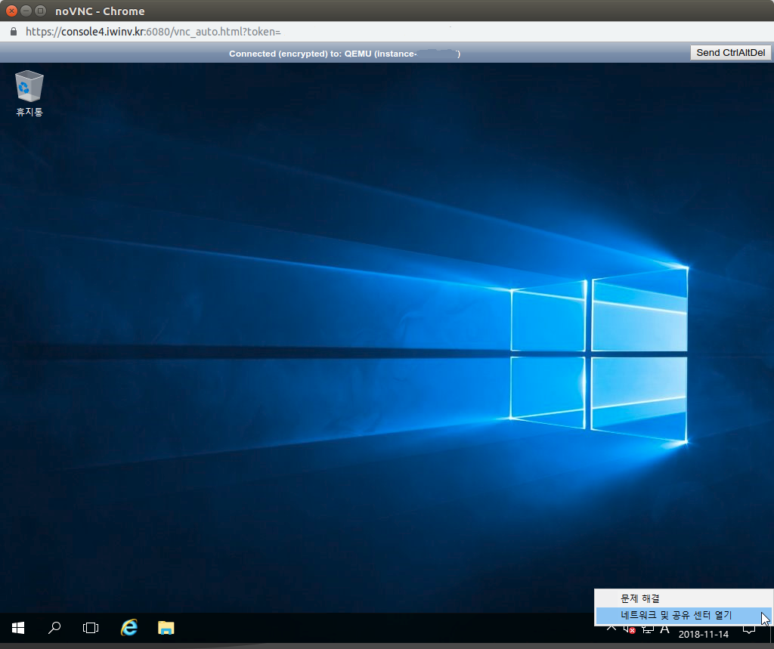The image size is (774, 649).
Task: Switch input mode via the A indicator
Action: (665, 629)
